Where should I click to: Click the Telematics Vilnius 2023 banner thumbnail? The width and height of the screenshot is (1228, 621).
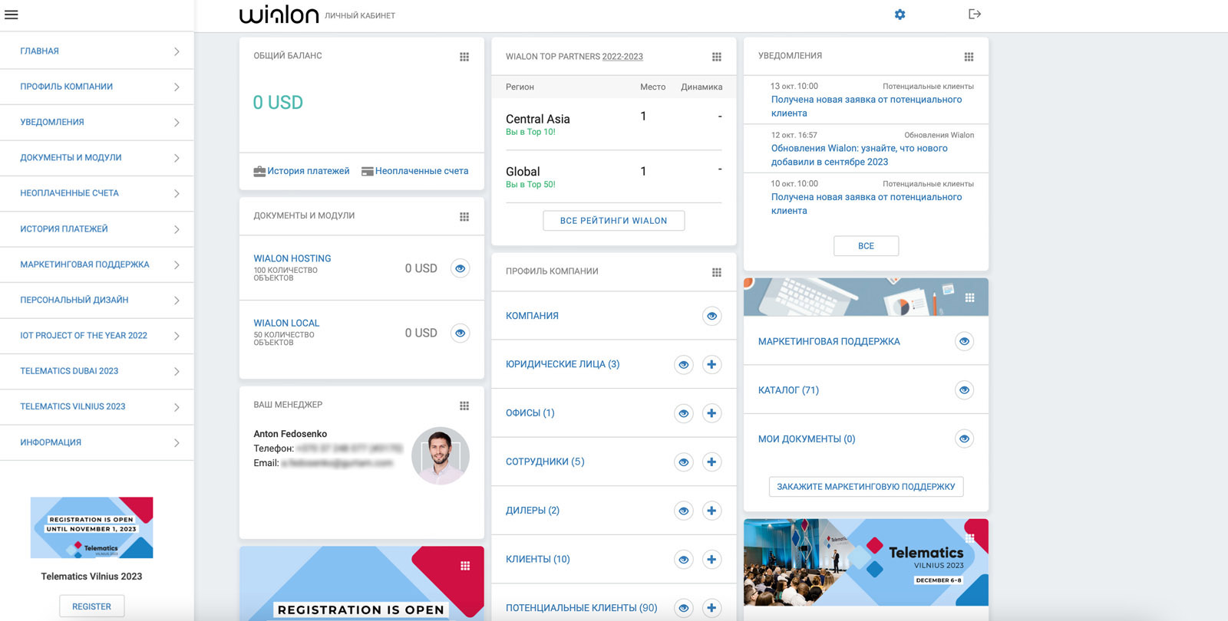pyautogui.click(x=91, y=527)
